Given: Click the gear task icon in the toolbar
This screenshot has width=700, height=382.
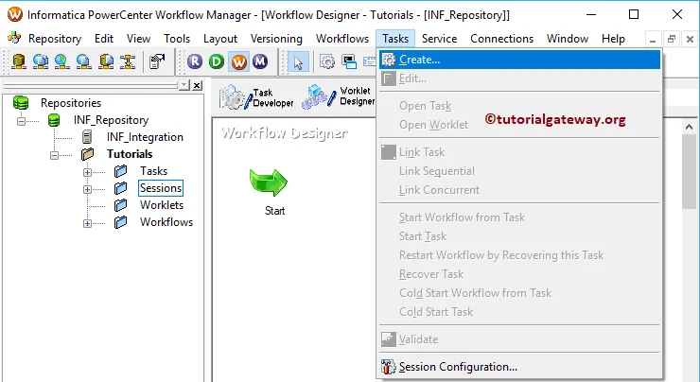Looking at the screenshot, I should pos(327,61).
